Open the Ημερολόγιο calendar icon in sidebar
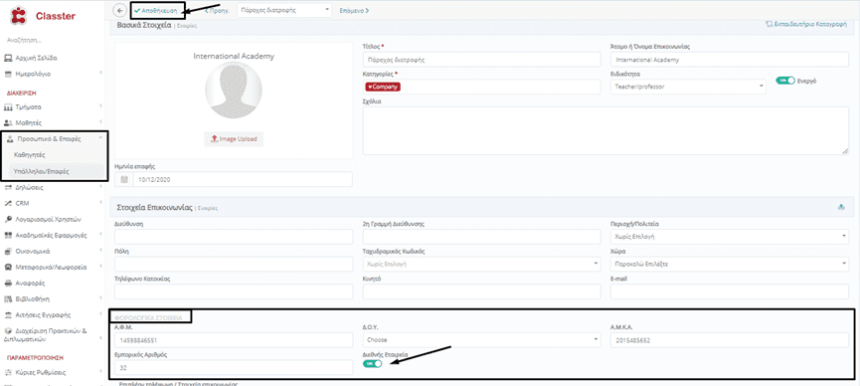The height and width of the screenshot is (386, 860). click(8, 74)
